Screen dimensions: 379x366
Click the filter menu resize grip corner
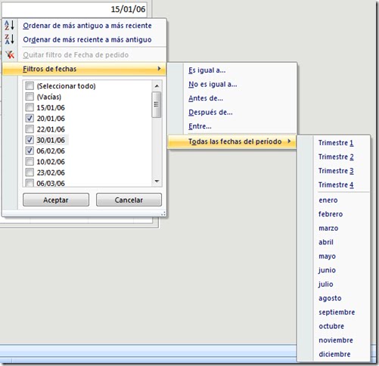[x=163, y=214]
